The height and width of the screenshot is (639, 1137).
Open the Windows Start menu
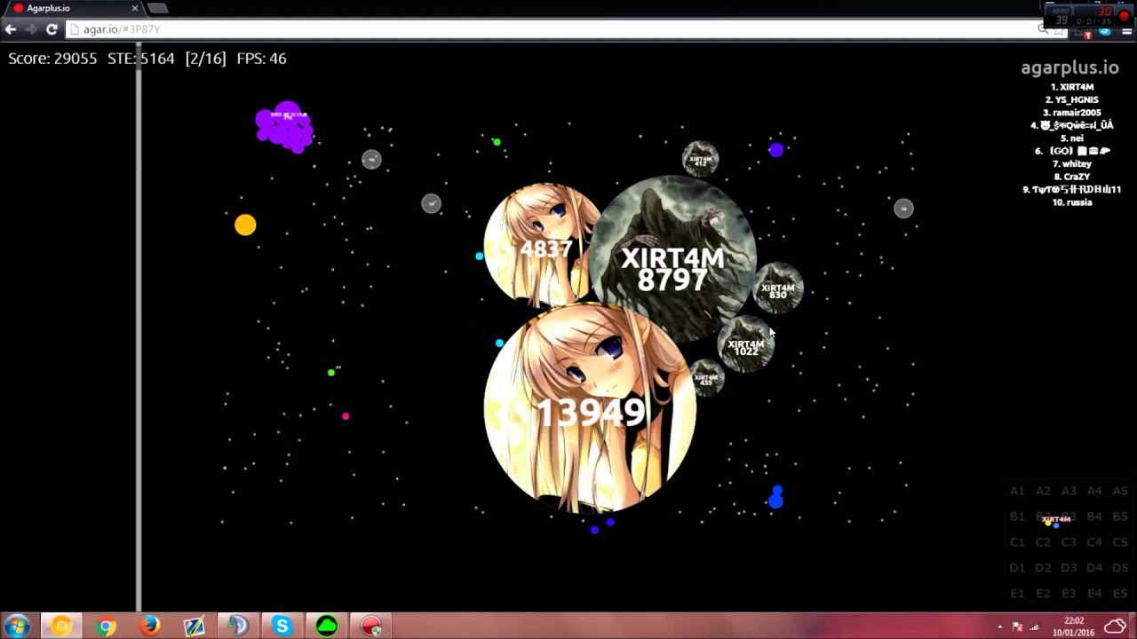coord(17,627)
